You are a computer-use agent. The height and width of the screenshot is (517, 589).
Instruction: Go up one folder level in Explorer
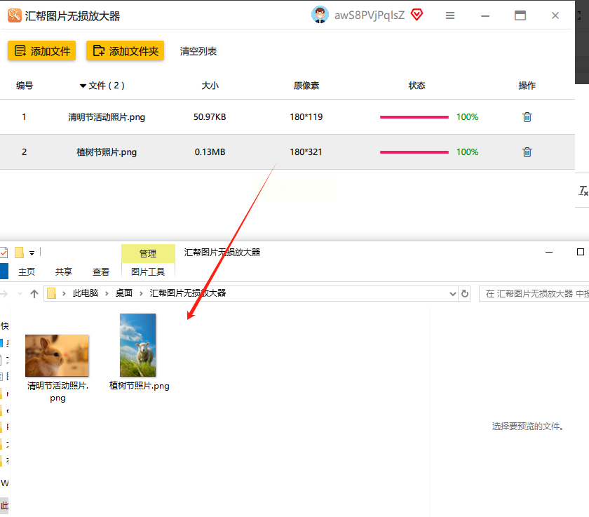34,294
